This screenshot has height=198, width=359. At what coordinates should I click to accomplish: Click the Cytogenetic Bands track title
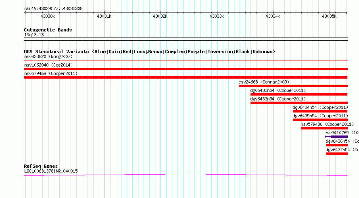point(48,30)
